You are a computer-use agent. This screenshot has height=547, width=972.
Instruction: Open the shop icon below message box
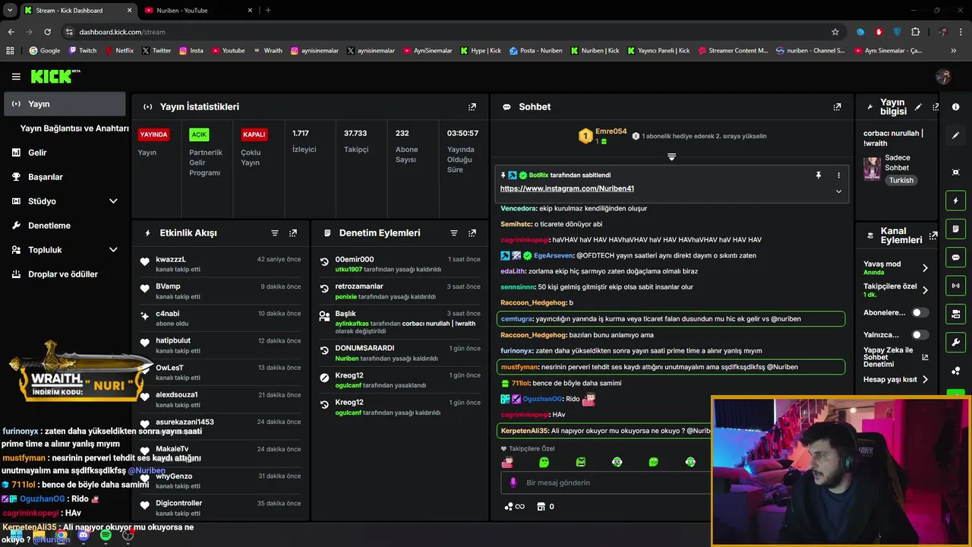click(541, 506)
